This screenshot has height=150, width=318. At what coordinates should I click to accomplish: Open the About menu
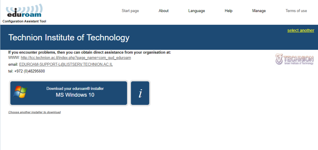pyautogui.click(x=163, y=11)
